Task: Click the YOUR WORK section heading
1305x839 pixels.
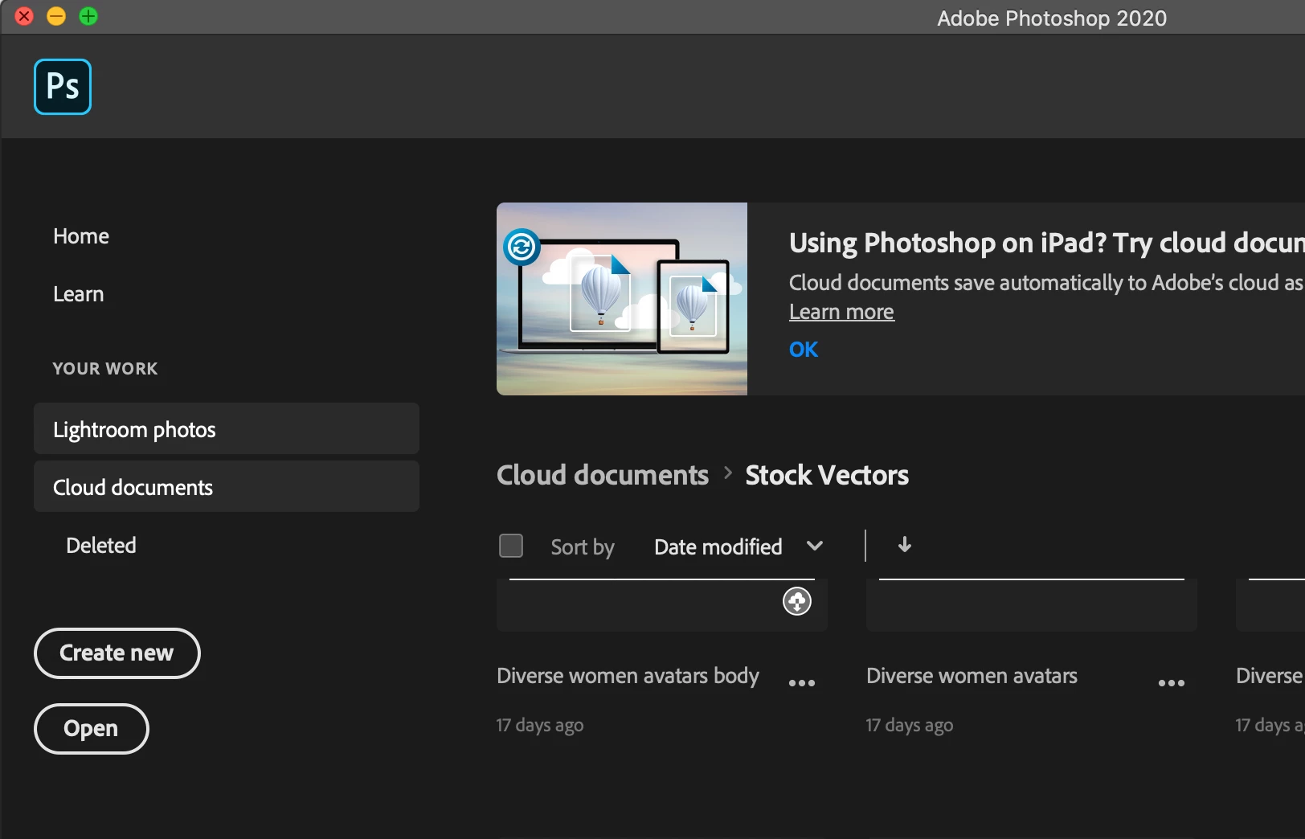Action: (x=105, y=369)
